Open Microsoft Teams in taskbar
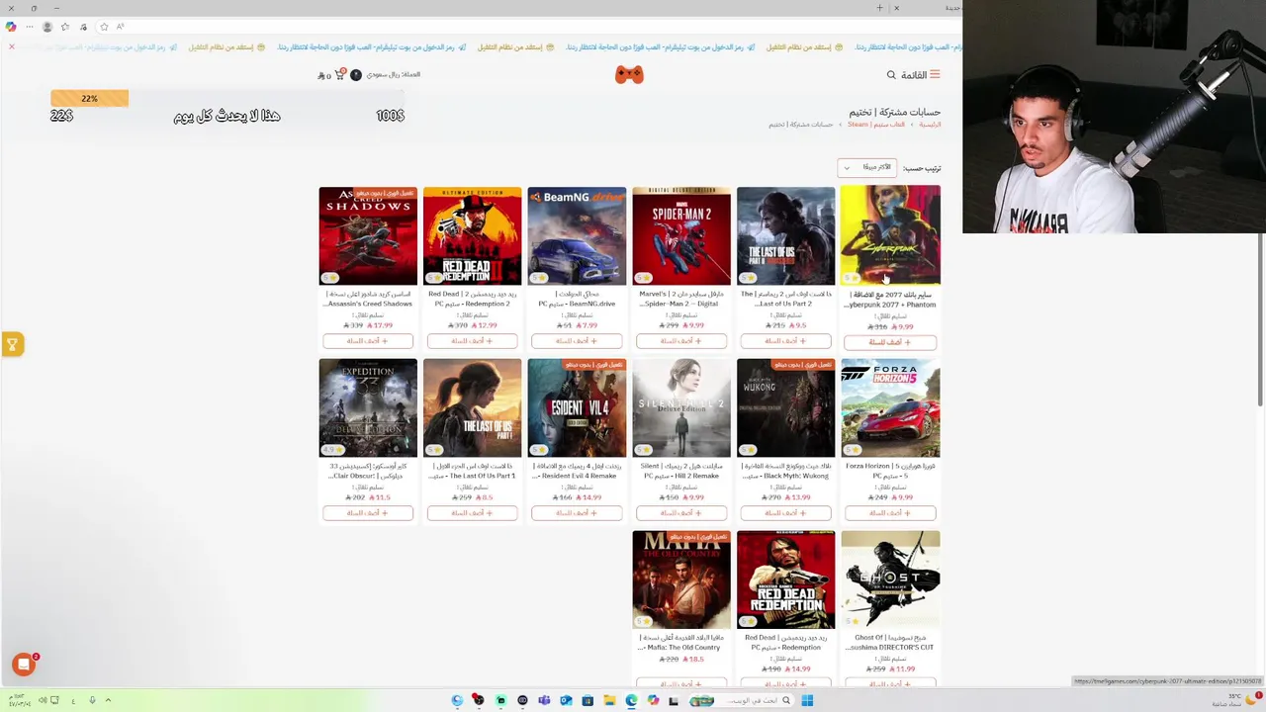Viewport: 1266px width, 712px height. click(x=544, y=700)
